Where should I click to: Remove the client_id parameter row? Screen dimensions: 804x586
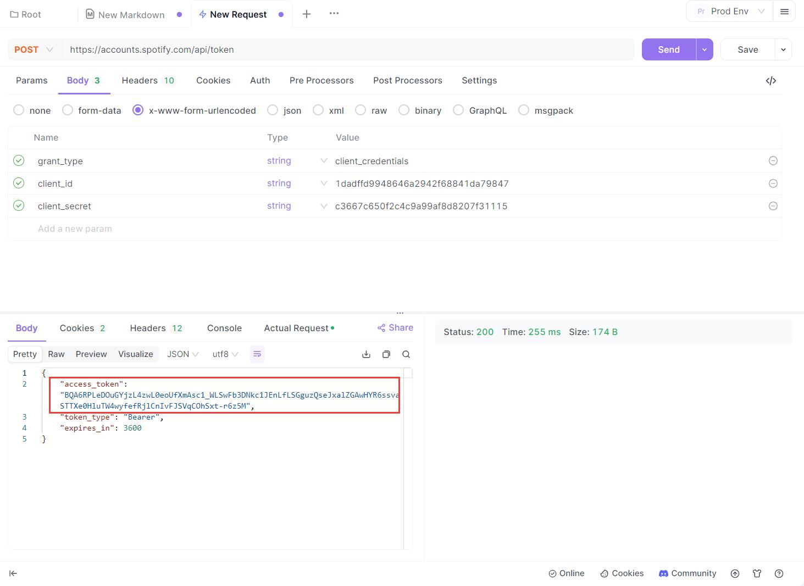point(773,183)
